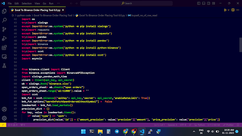Click 'import asyncio' code line
The height and width of the screenshot is (136, 242).
[x=32, y=59]
